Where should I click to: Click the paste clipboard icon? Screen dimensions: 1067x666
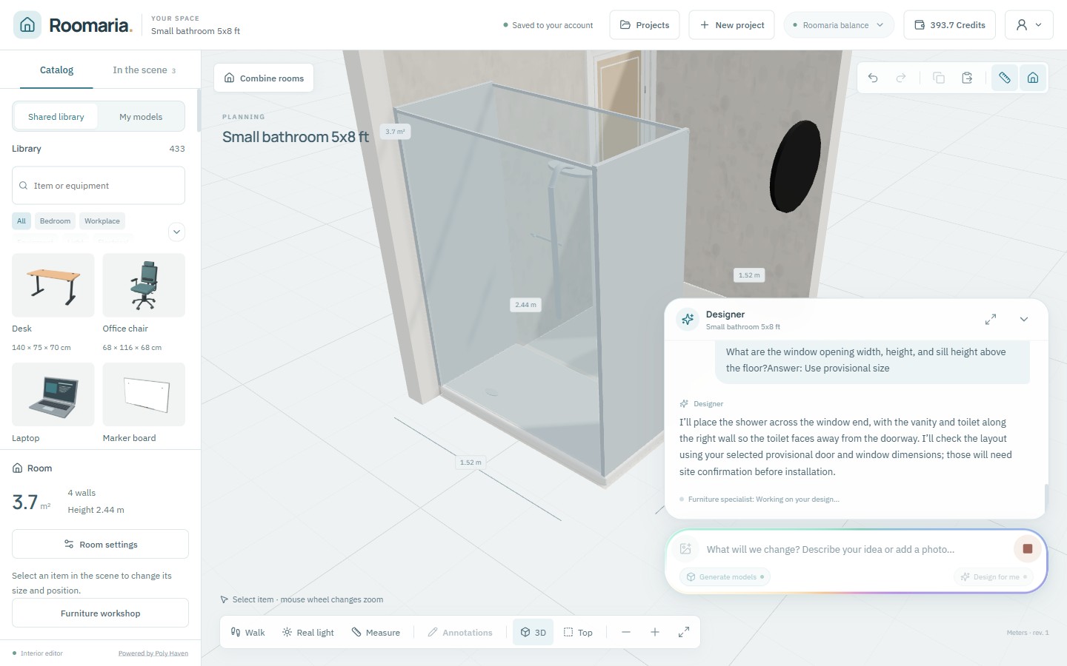click(x=967, y=78)
